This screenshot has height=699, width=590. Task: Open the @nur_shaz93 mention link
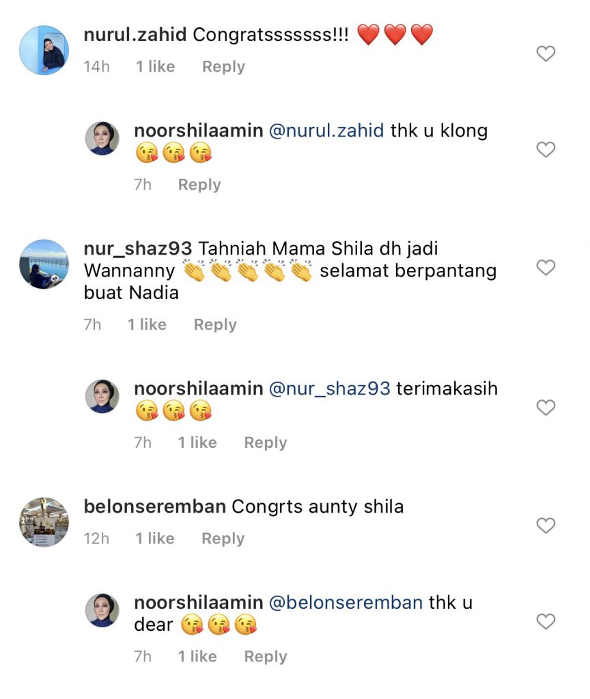pos(330,389)
